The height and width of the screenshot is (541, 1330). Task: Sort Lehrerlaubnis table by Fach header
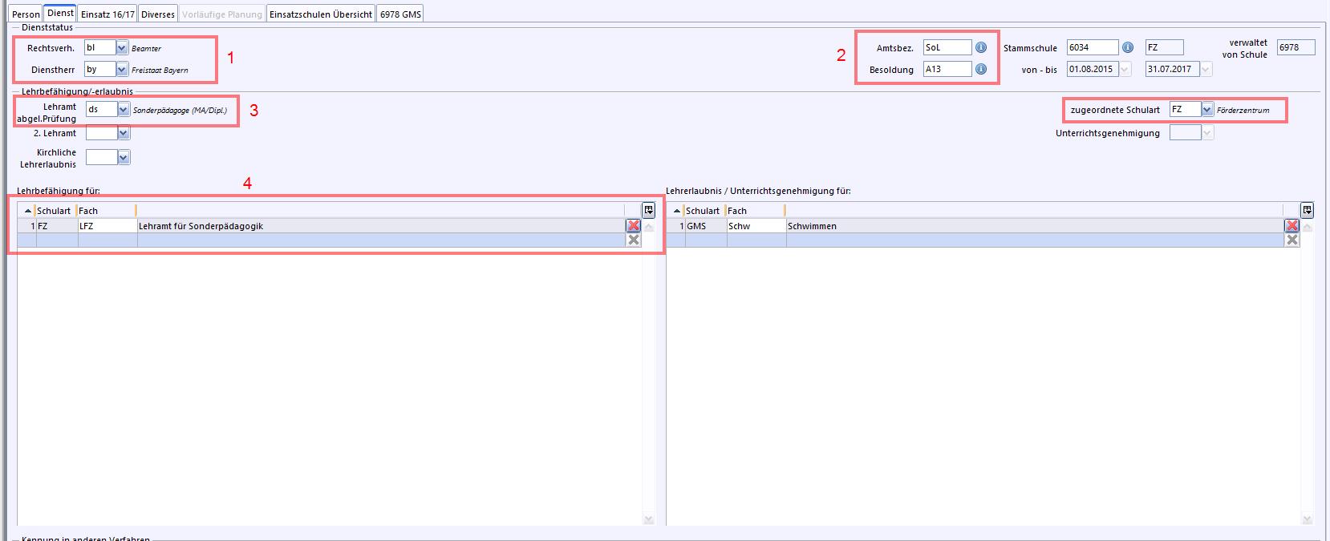[x=756, y=211]
